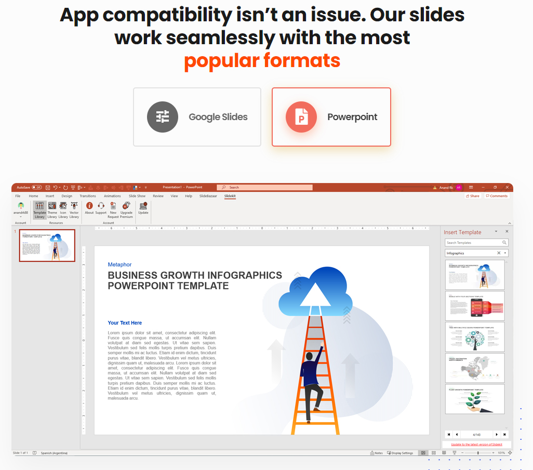Screen dimensions: 533x470
Task: Open Display Settings in status bar
Action: [400, 453]
